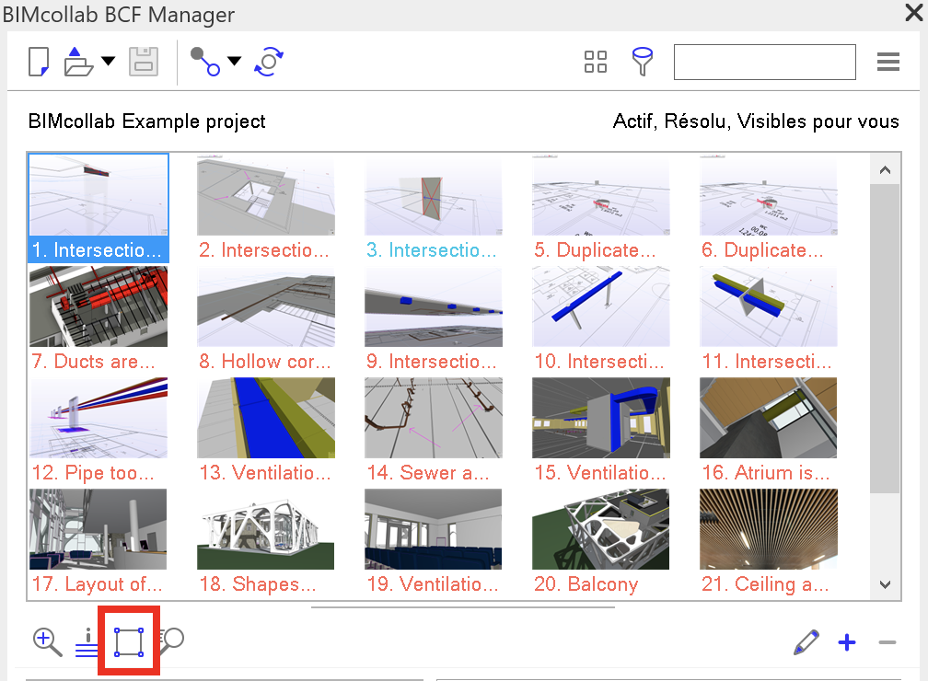Image resolution: width=928 pixels, height=681 pixels.
Task: Add a new issue with the plus icon
Action: click(847, 642)
